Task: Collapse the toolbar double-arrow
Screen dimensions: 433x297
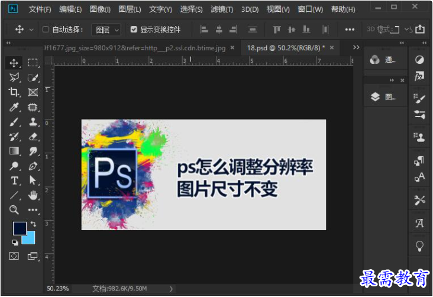Action: (8, 43)
